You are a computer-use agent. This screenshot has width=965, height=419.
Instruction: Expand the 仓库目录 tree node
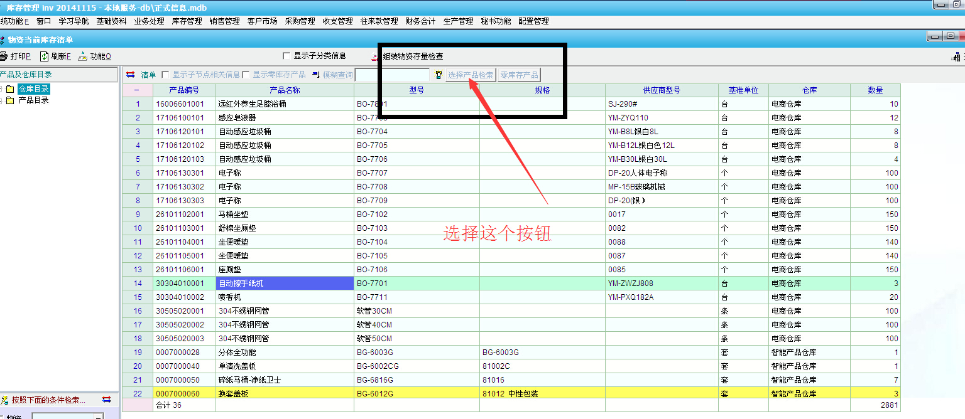2,89
